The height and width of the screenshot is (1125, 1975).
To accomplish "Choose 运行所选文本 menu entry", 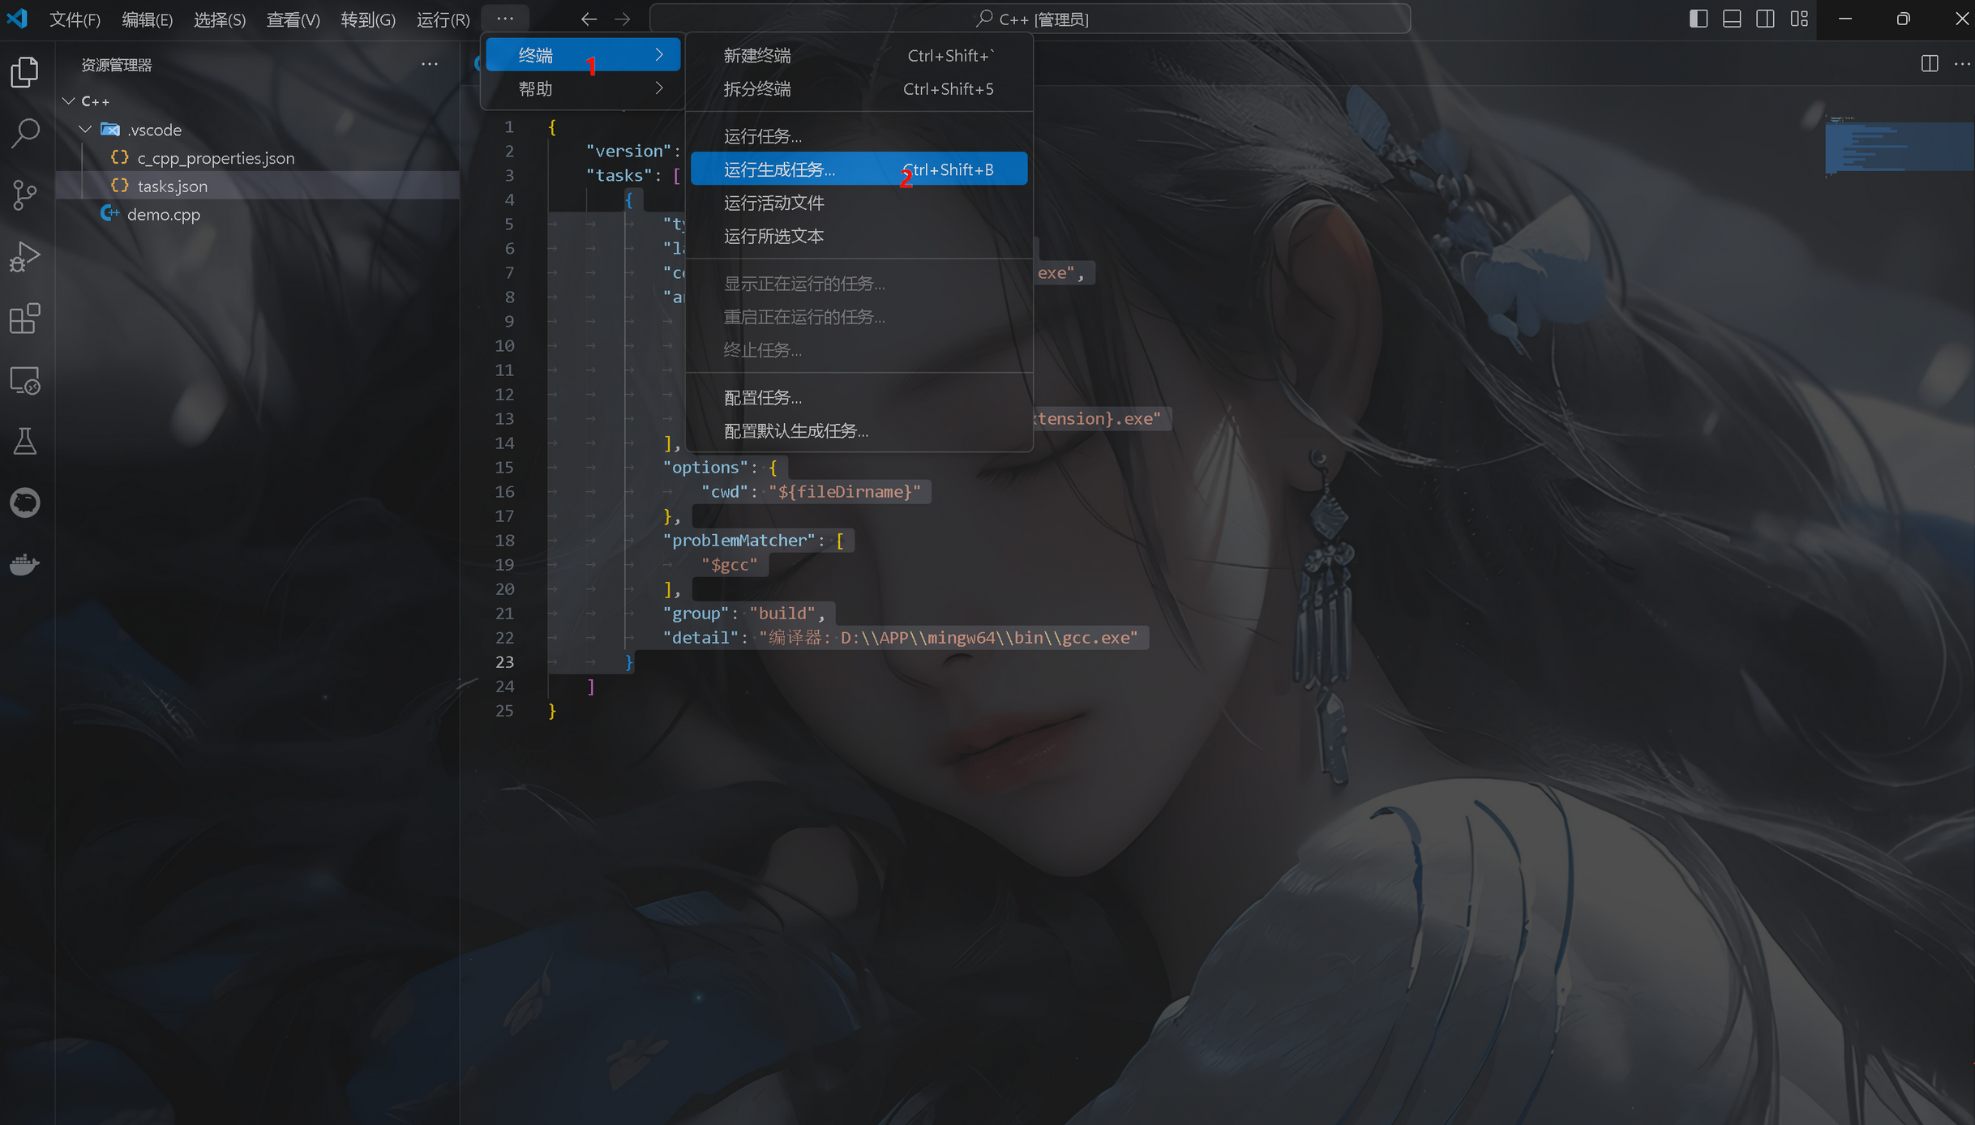I will [x=859, y=235].
